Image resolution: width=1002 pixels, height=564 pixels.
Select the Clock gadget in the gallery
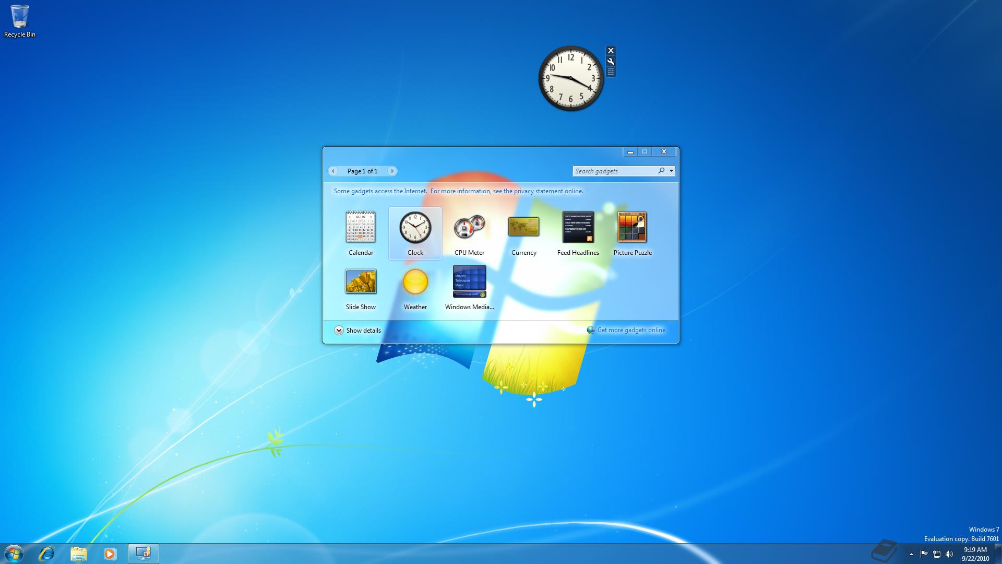(415, 233)
